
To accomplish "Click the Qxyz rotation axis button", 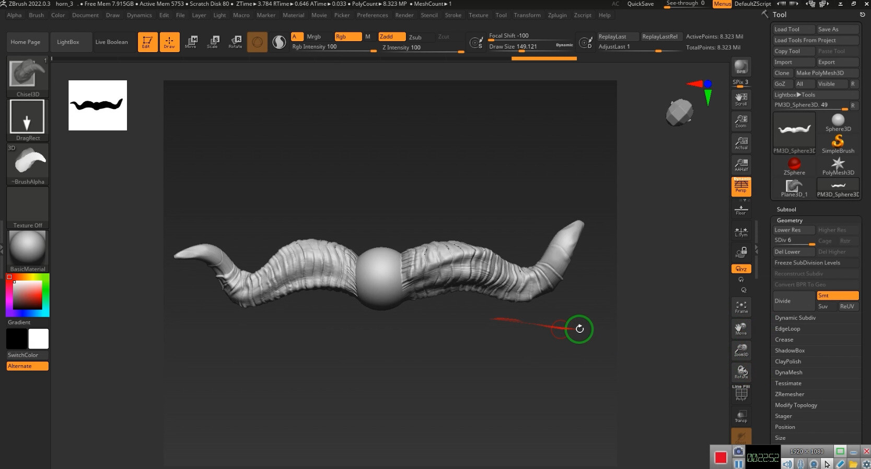I will click(741, 269).
